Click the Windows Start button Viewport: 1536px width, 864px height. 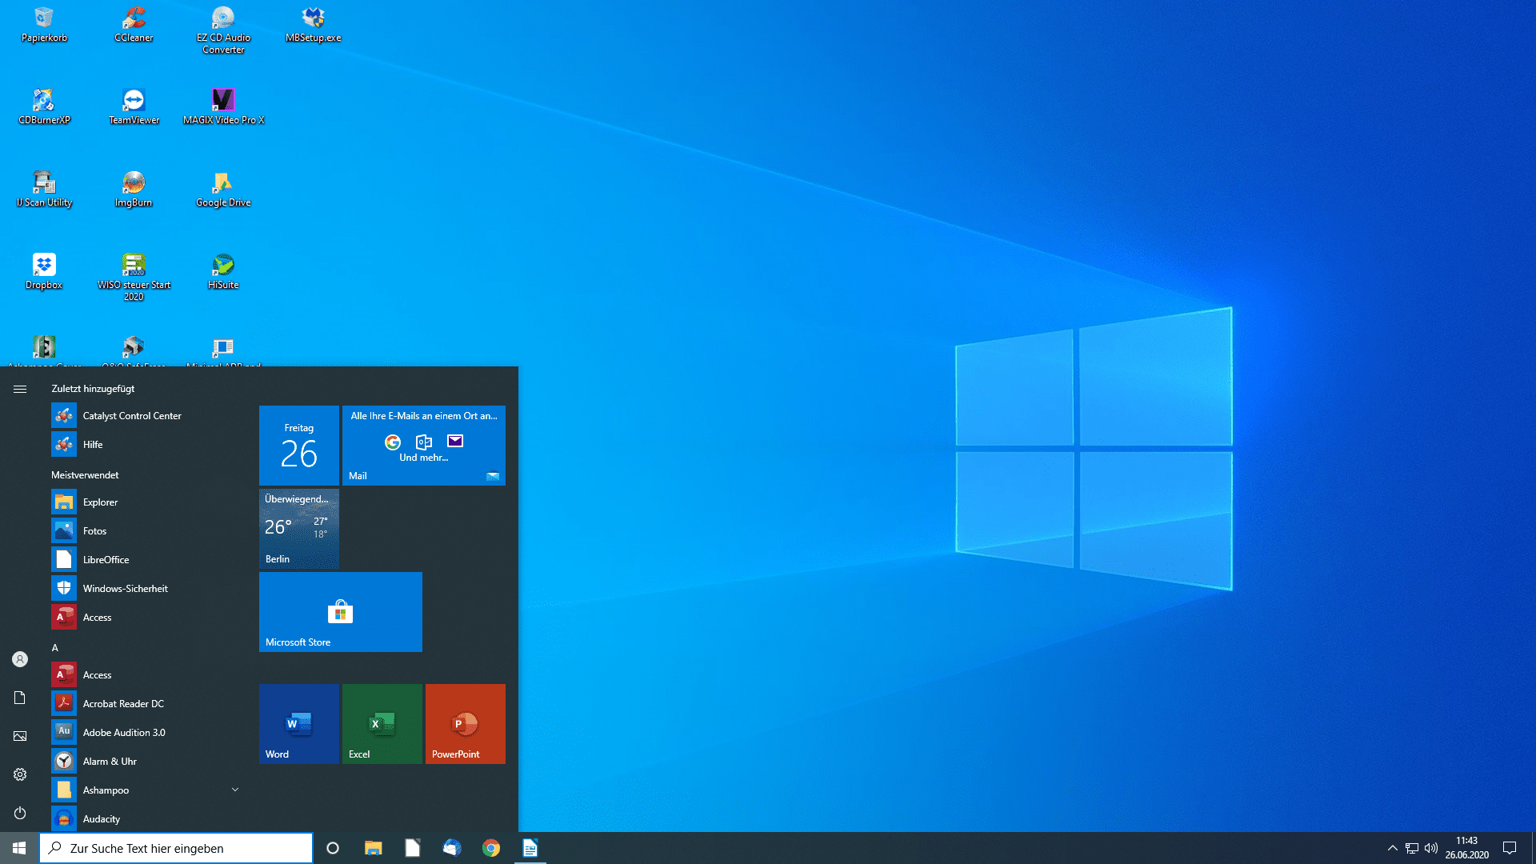(x=19, y=848)
